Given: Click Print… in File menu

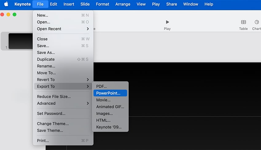Looking at the screenshot, I should point(43,140).
